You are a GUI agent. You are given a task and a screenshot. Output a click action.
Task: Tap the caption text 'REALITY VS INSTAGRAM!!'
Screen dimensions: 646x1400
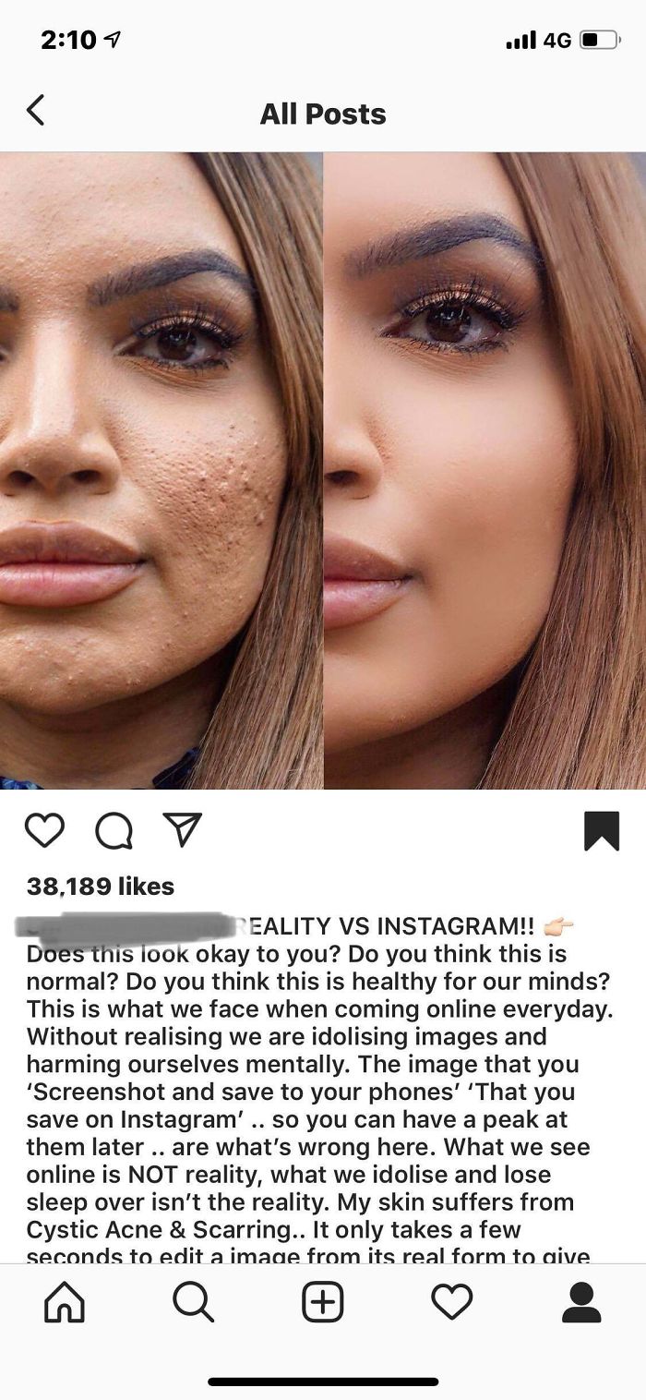point(389,926)
